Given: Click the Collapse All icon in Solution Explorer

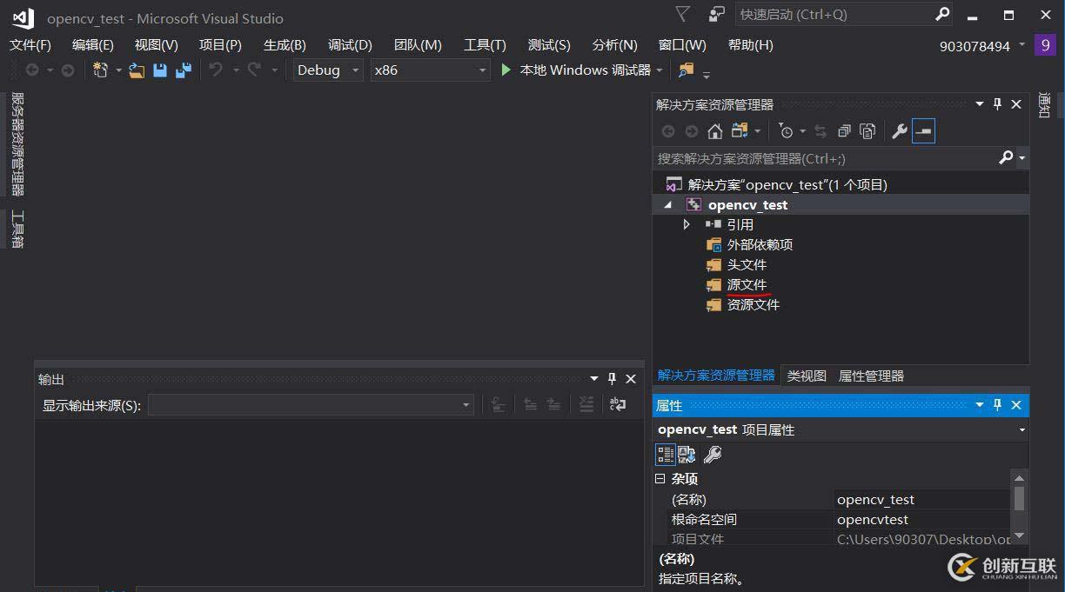Looking at the screenshot, I should click(843, 131).
